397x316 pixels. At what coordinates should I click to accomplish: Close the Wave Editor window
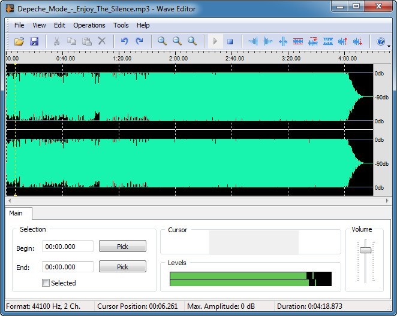coord(378,7)
